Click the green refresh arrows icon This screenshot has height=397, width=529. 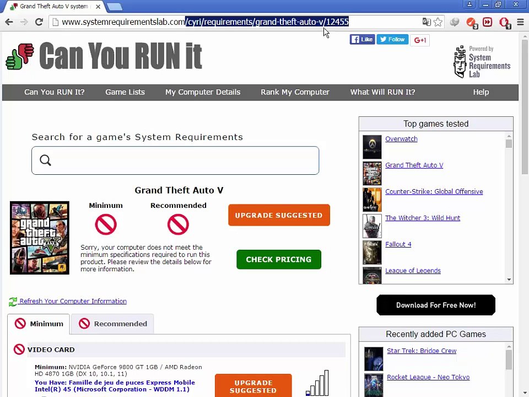(x=13, y=302)
